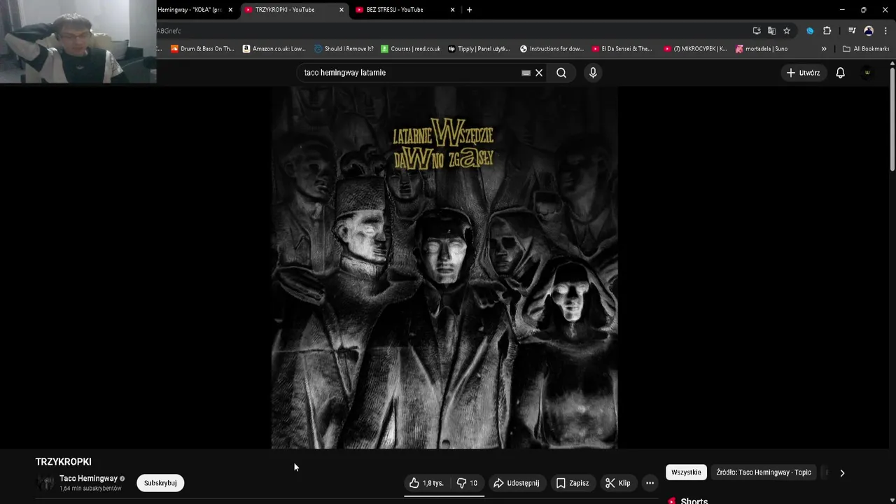Expand hidden bookmarks with double chevron
Screen dimensions: 896x504
824,49
